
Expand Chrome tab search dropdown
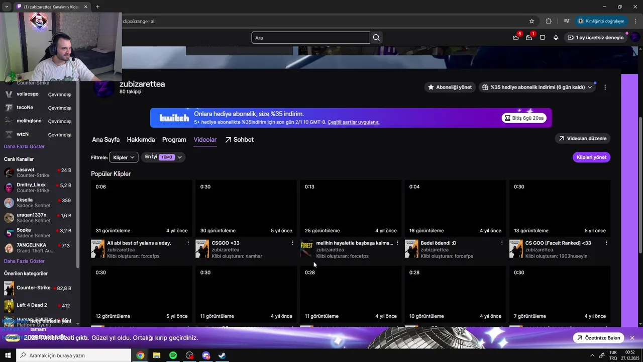click(7, 7)
